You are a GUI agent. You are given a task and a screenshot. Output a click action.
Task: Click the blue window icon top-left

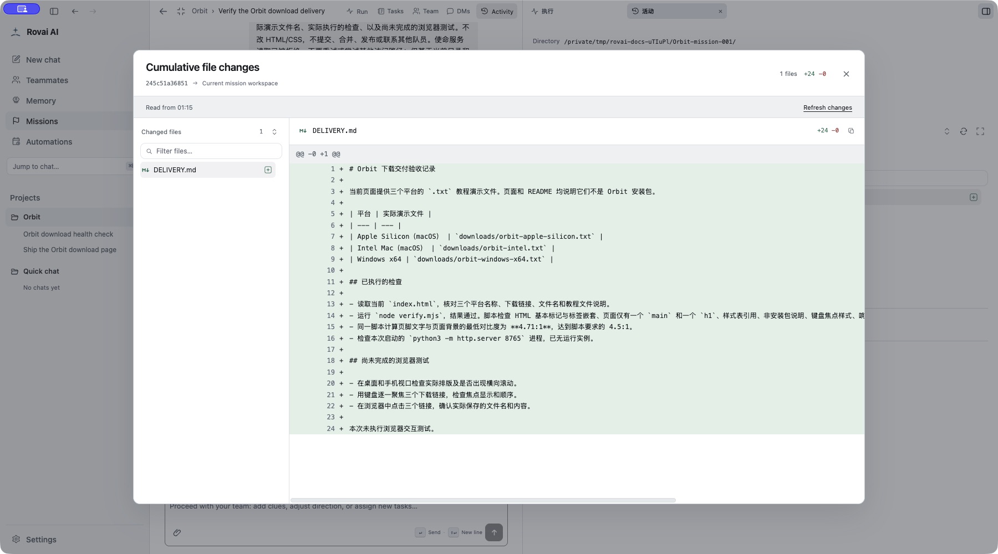(22, 9)
